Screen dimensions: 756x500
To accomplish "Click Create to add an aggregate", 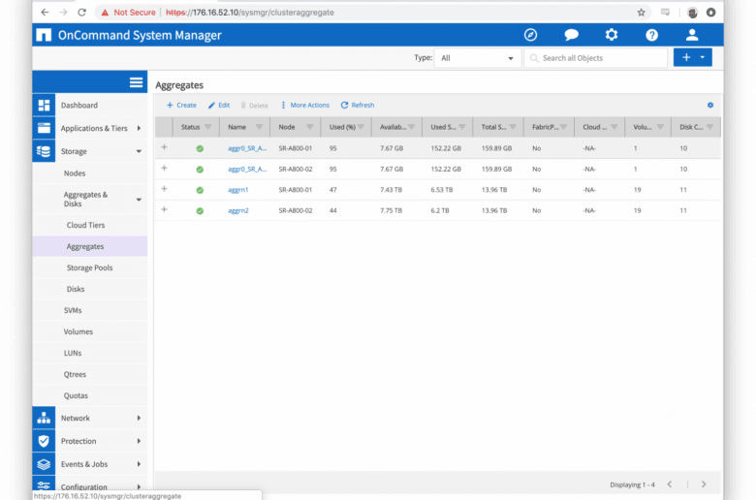I will coord(181,105).
